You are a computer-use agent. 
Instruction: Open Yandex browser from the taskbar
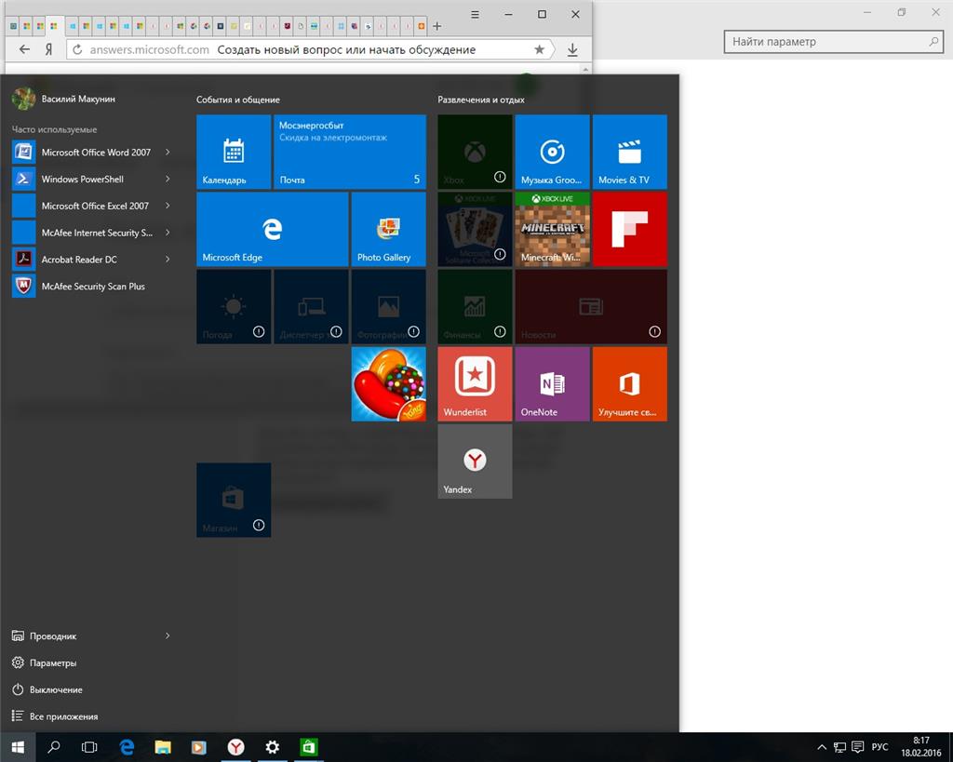235,747
